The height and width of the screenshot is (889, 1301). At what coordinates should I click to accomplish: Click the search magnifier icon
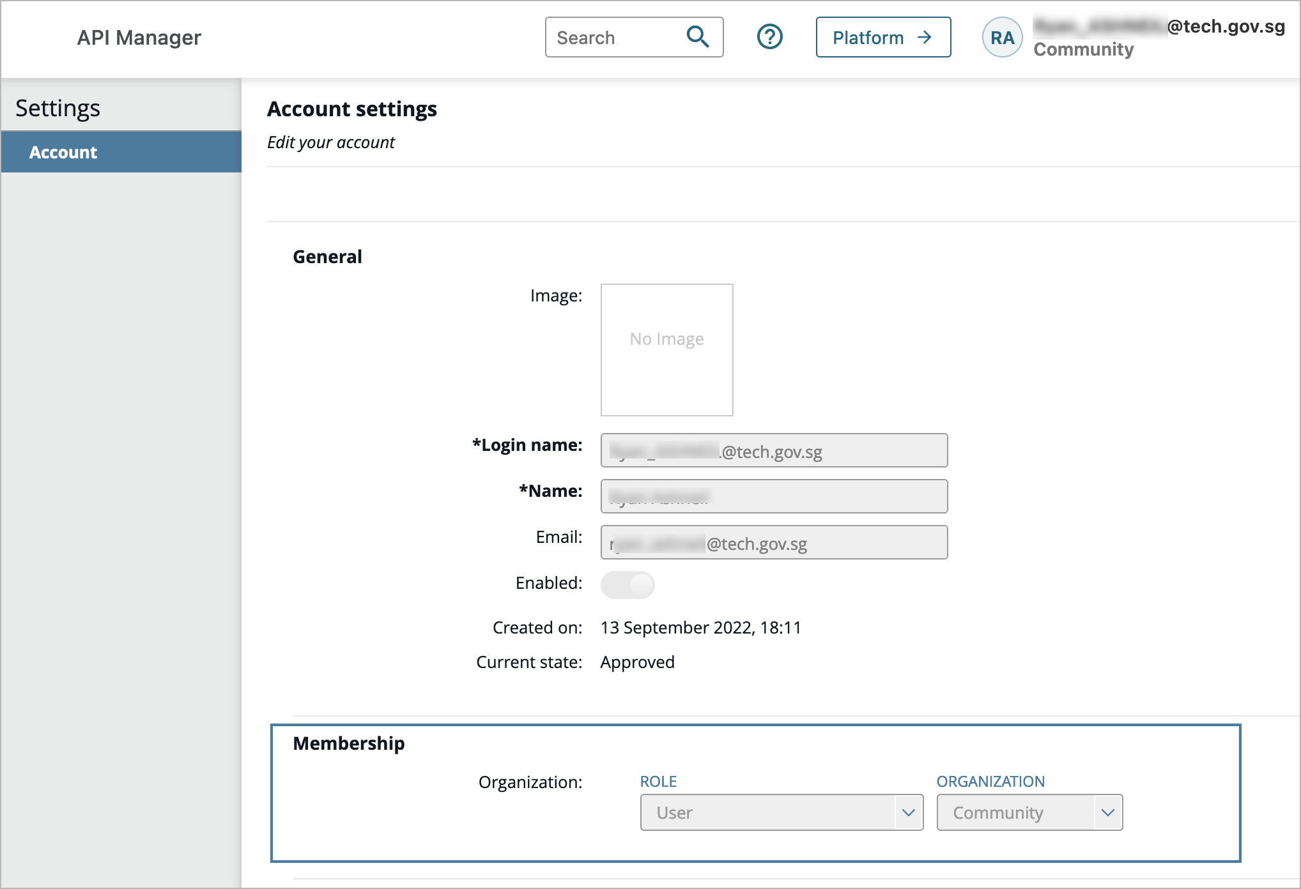coord(698,37)
